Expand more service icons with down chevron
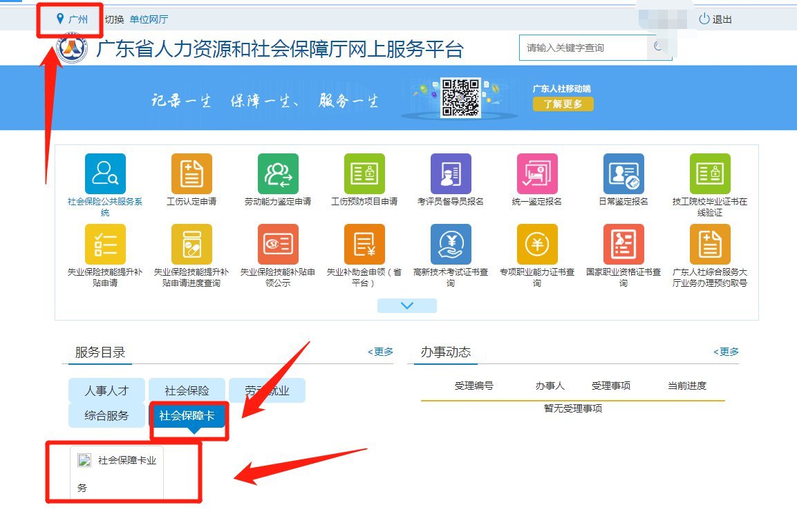Viewport: 797px width, 512px height. click(406, 305)
